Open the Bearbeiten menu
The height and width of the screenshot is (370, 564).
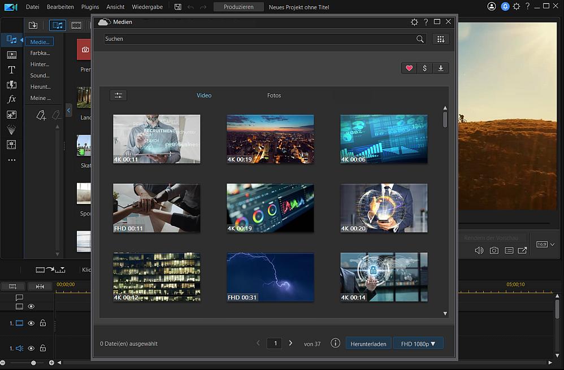coord(60,7)
